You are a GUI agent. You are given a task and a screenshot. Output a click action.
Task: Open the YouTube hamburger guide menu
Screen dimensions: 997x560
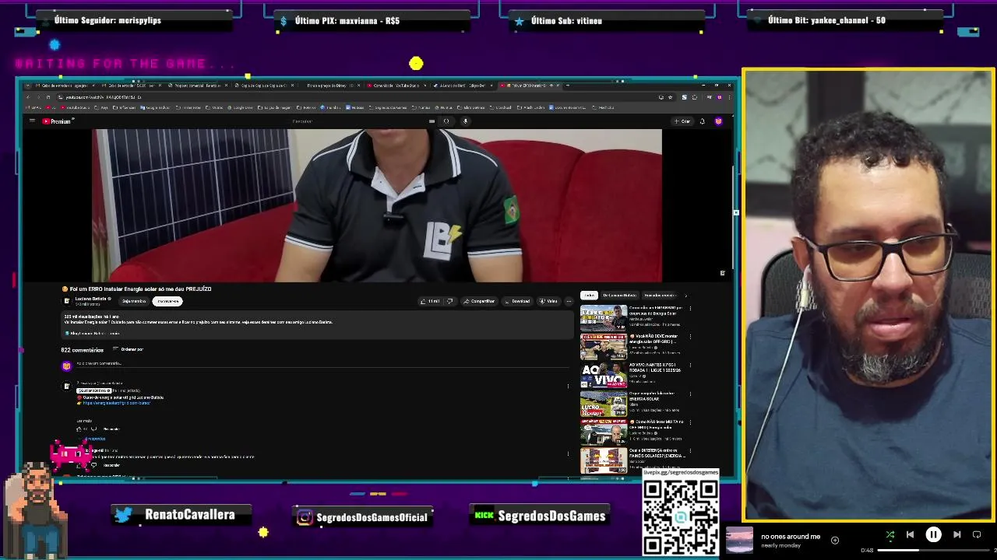pyautogui.click(x=32, y=121)
